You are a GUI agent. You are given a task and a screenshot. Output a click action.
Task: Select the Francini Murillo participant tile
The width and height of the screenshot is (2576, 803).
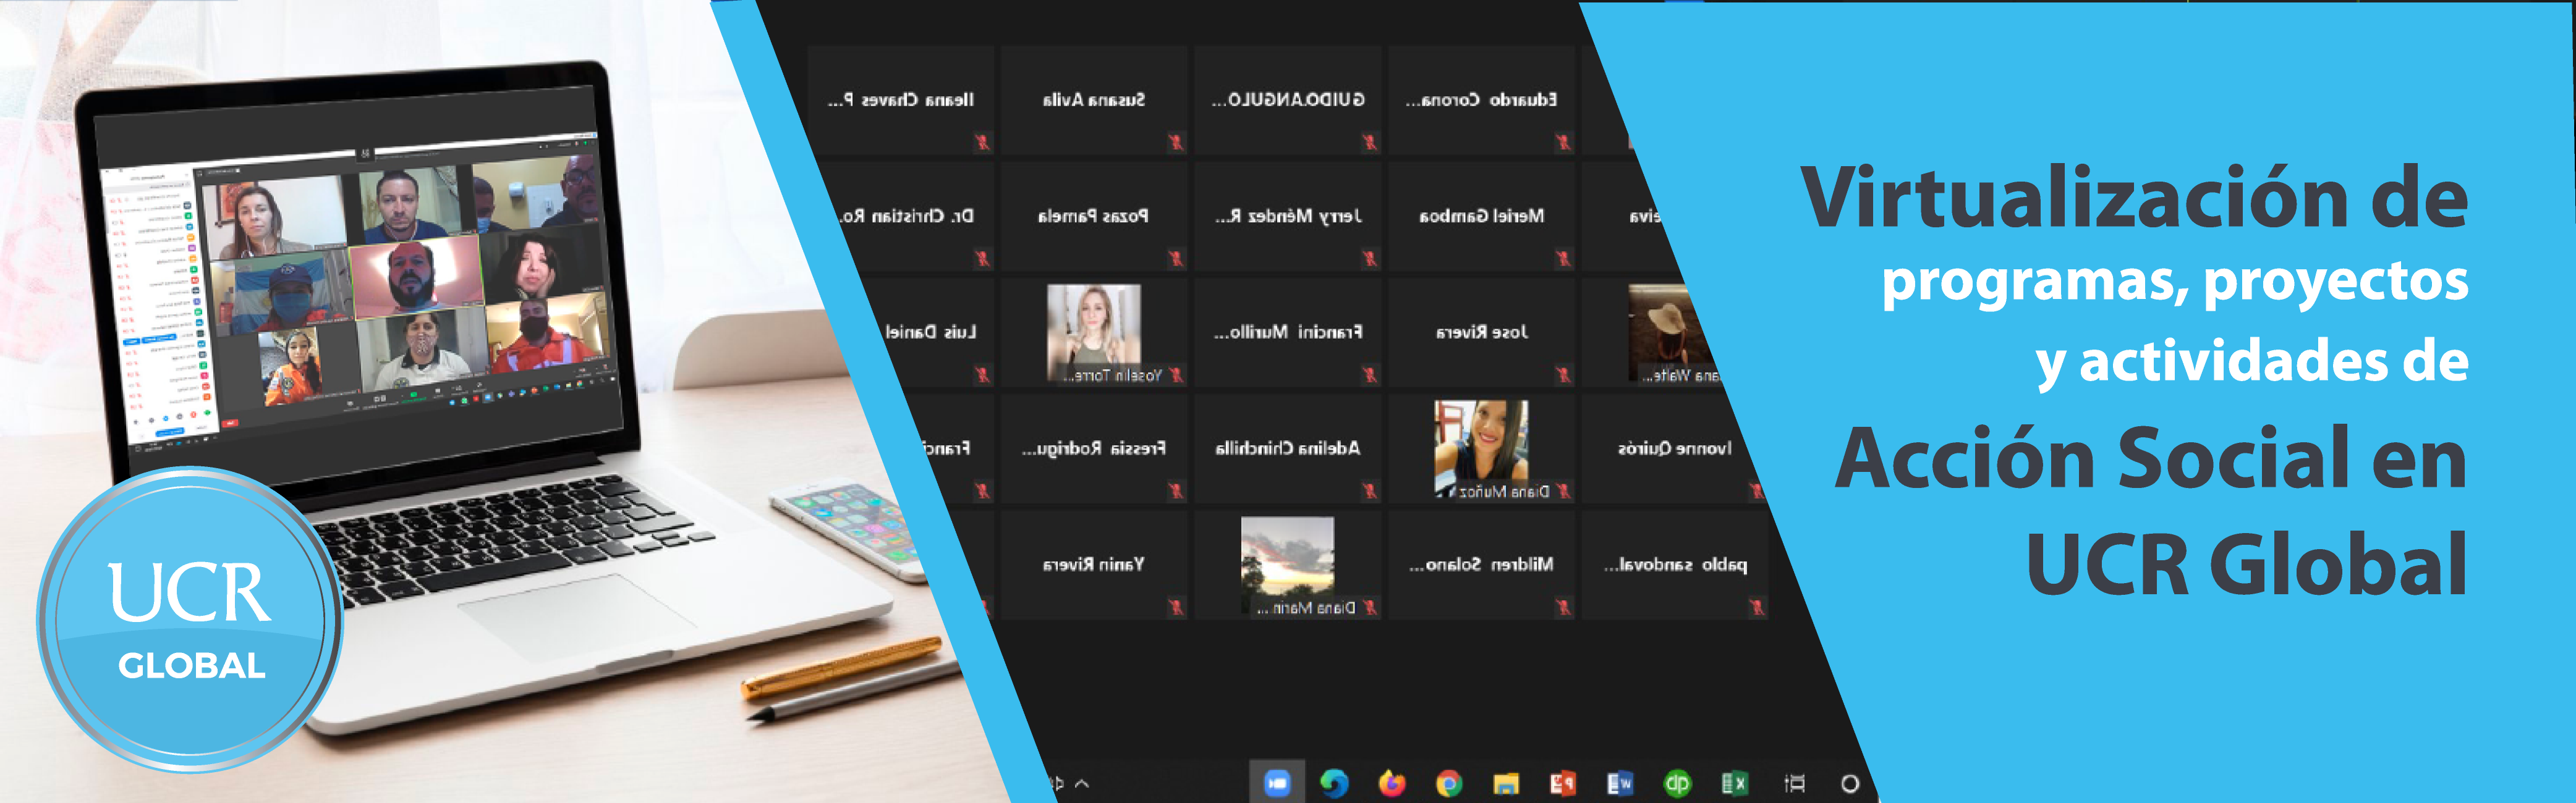1288,332
